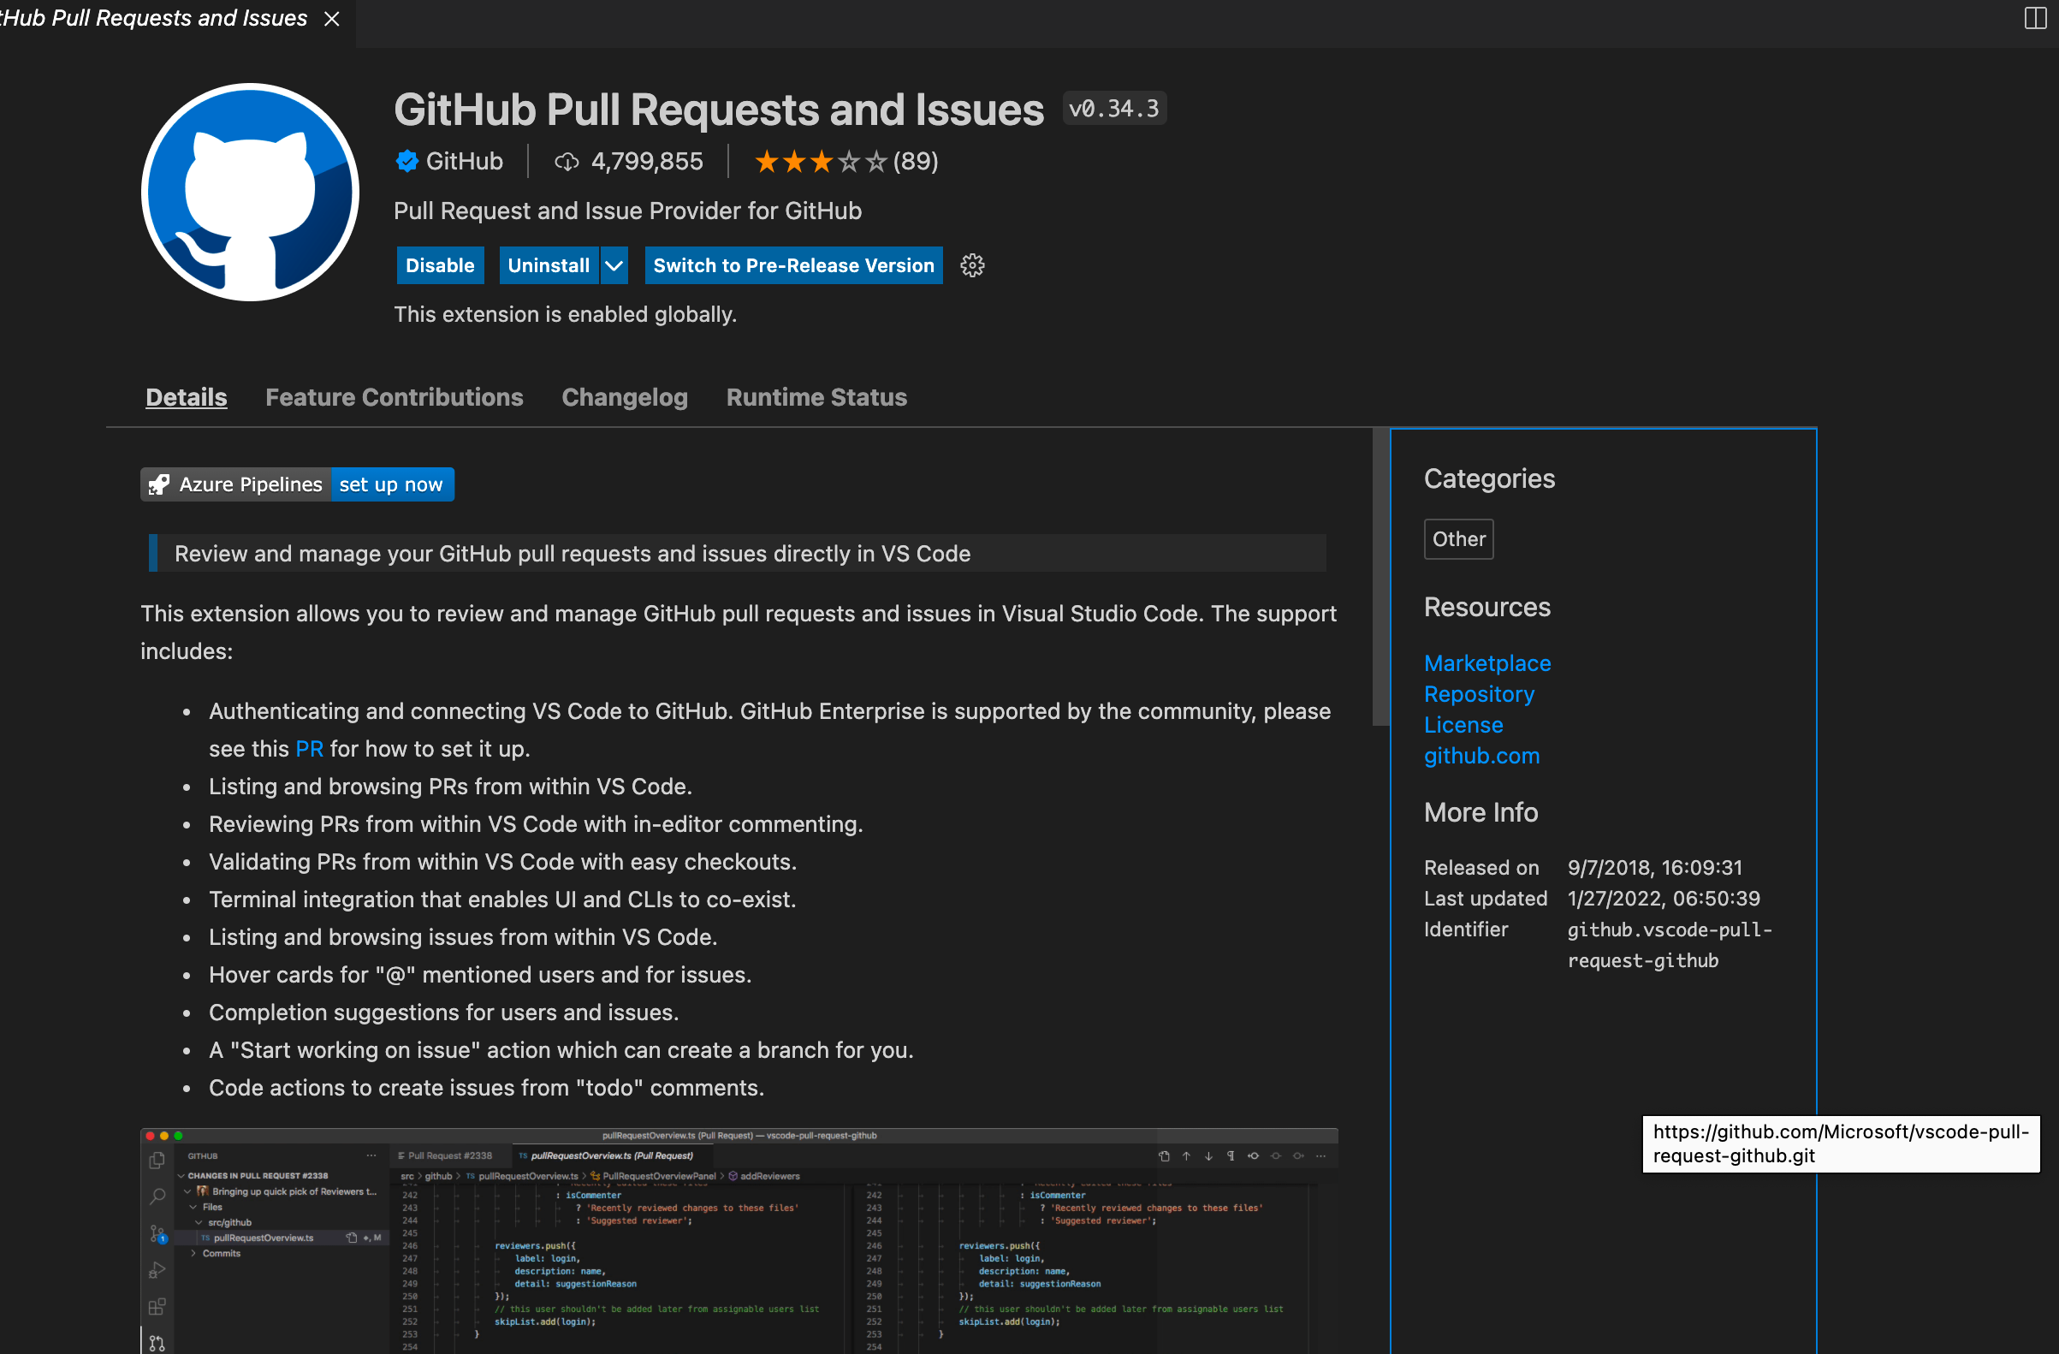Screen dimensions: 2059x1354
Task: Open extension settings with the gear icon
Action: 972,264
